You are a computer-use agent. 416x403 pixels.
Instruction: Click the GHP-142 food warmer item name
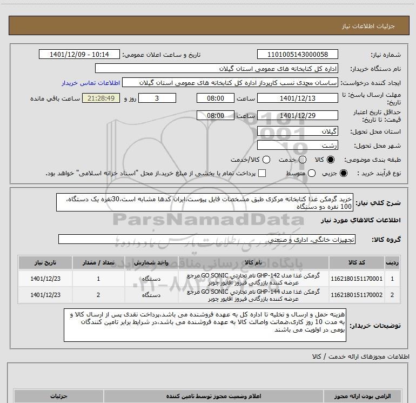click(x=253, y=279)
